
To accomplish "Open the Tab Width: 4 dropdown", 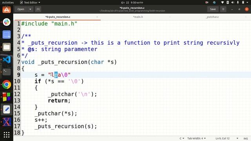I will (196, 138).
